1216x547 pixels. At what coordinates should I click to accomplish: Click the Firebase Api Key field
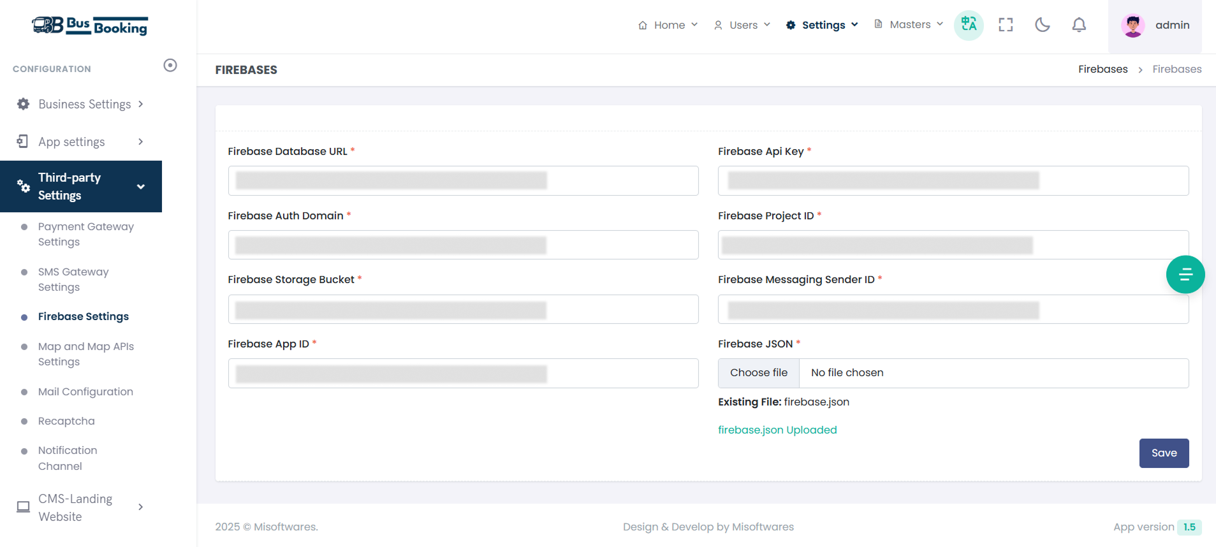953,180
